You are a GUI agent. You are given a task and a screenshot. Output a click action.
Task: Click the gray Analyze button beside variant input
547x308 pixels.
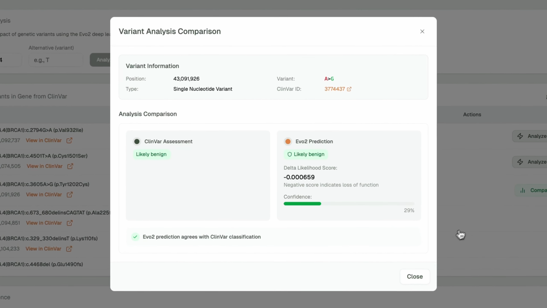pyautogui.click(x=100, y=60)
